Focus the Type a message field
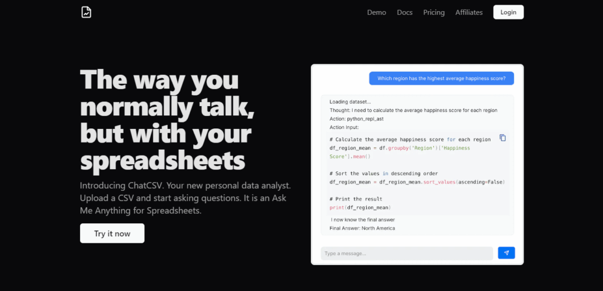This screenshot has width=603, height=291. pos(407,253)
